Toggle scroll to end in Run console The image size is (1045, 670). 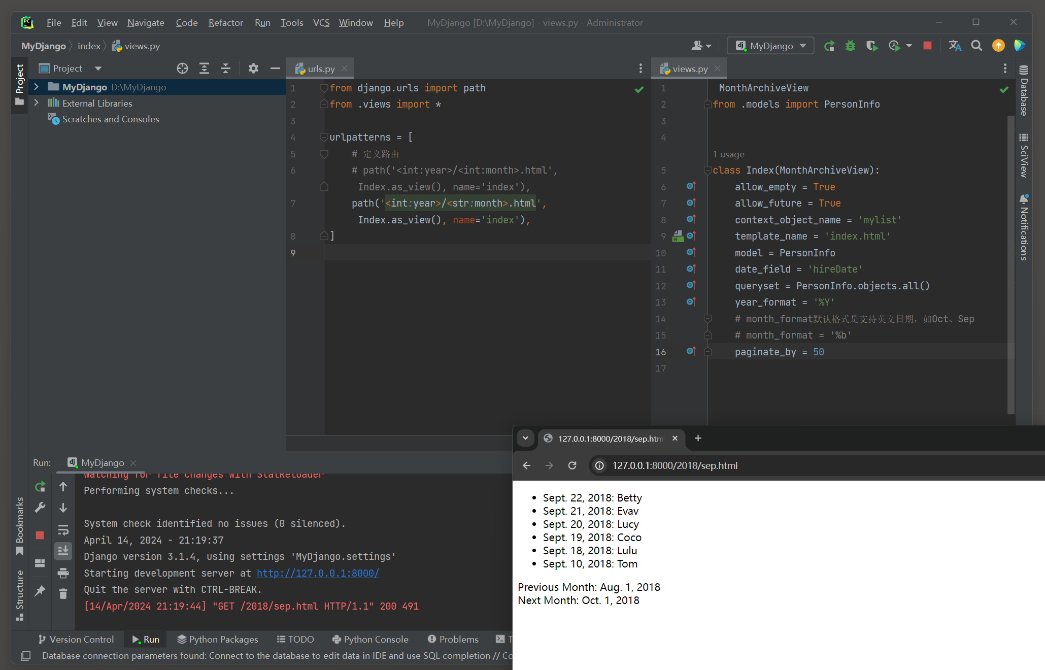pyautogui.click(x=63, y=551)
